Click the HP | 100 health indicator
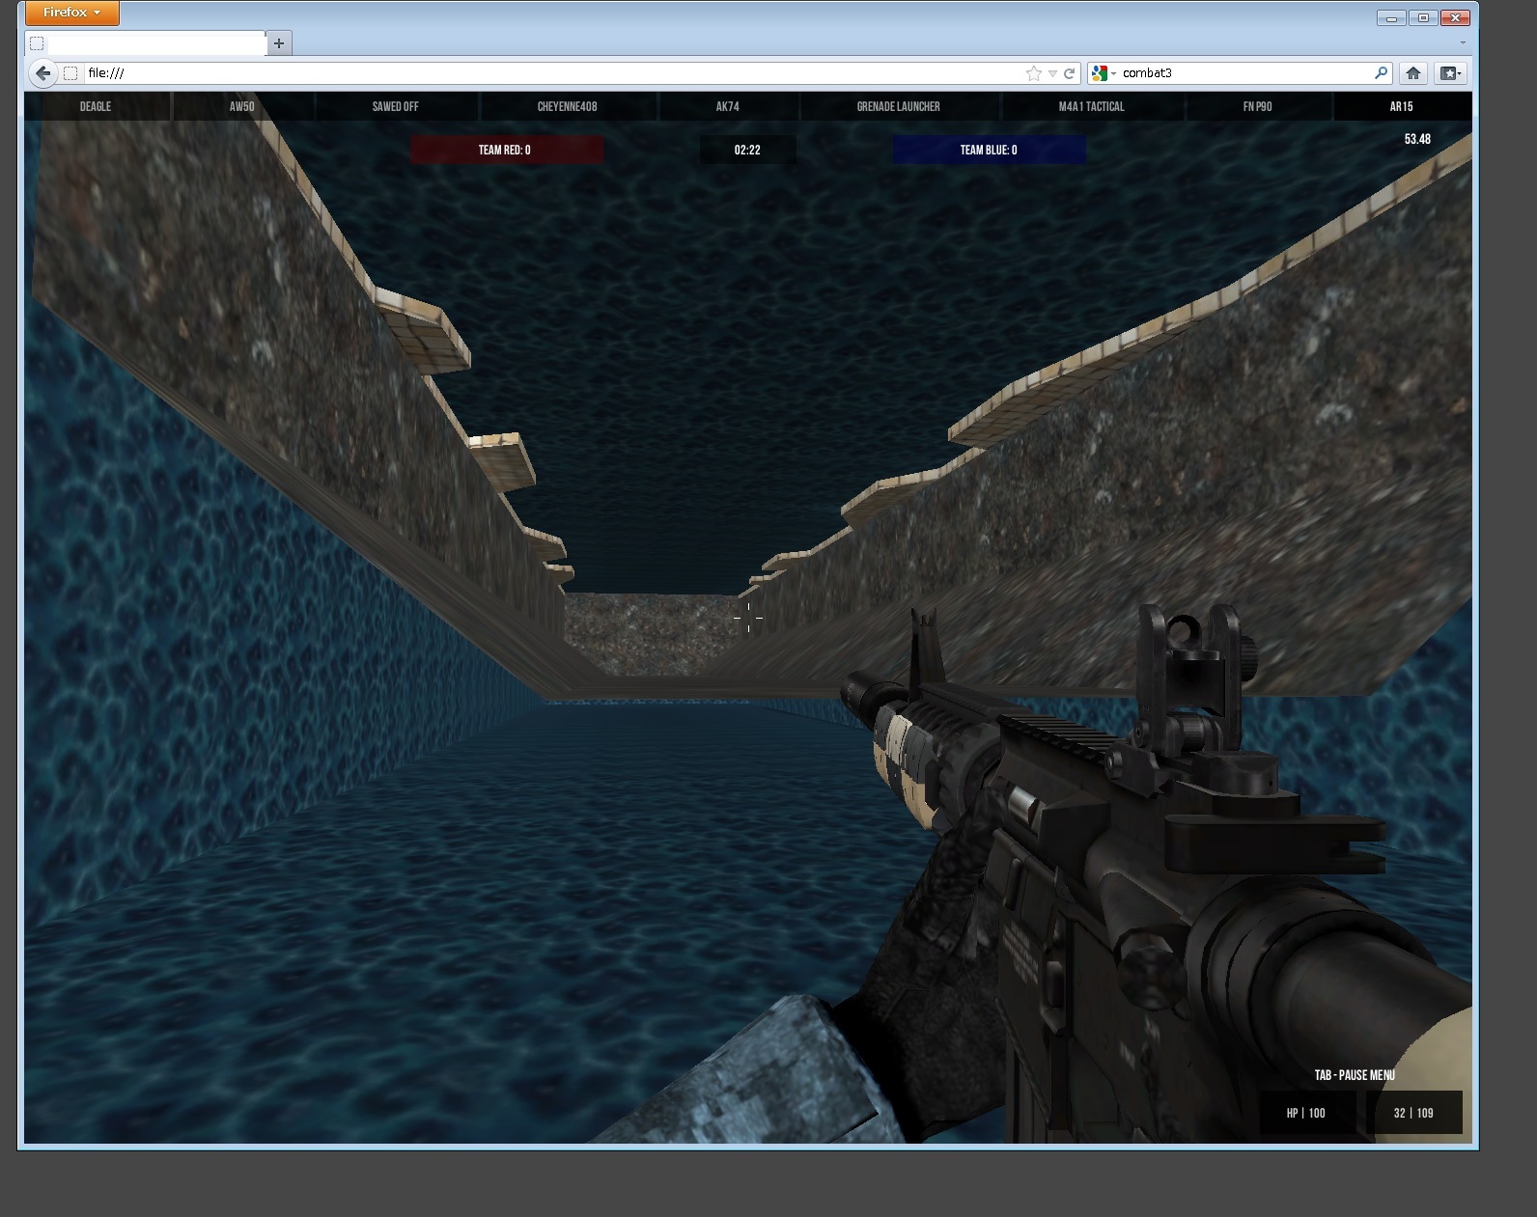1537x1217 pixels. click(1306, 1113)
